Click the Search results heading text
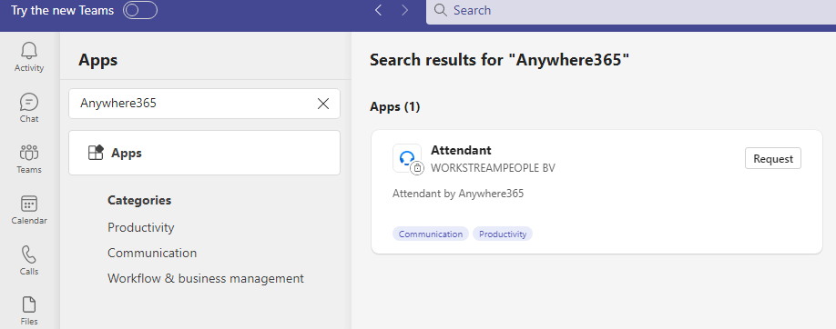 [500, 60]
